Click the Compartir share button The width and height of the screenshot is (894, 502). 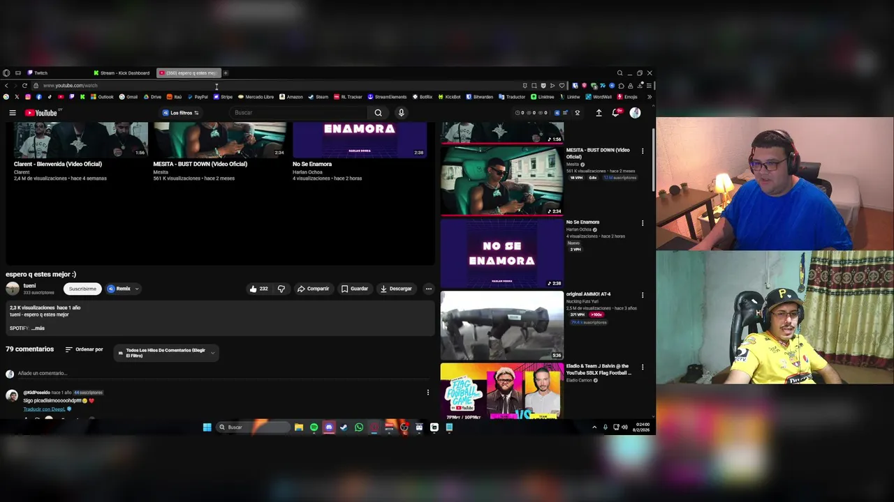click(x=313, y=289)
